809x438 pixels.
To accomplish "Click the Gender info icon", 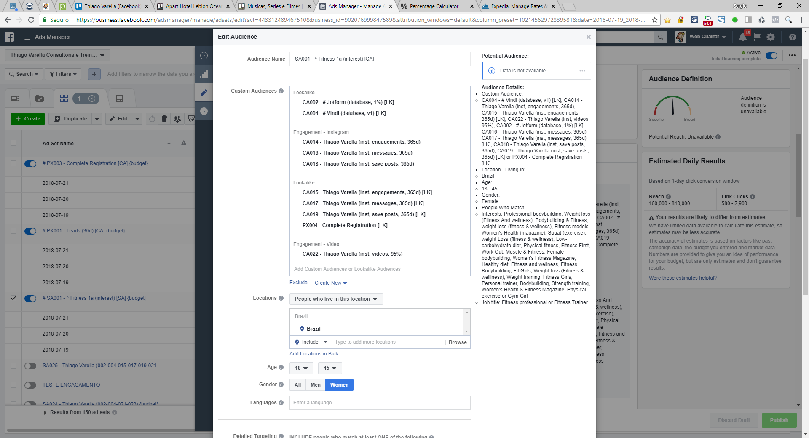I will [281, 385].
